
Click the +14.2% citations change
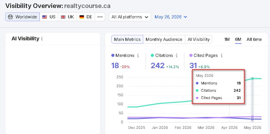172,67
